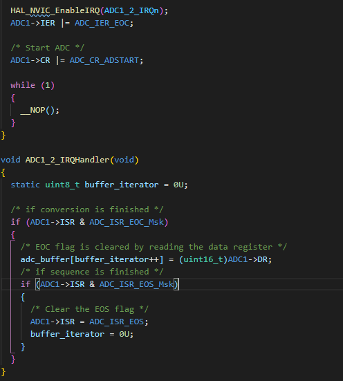Click 'EOC flag is cleared' comment
The height and width of the screenshot is (381, 343).
pos(154,247)
